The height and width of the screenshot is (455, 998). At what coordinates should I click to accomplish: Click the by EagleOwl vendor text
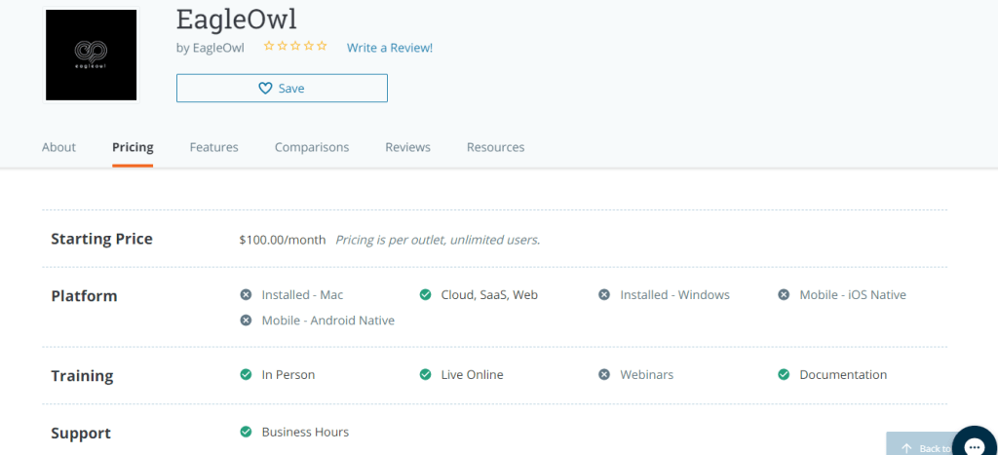pyautogui.click(x=211, y=48)
